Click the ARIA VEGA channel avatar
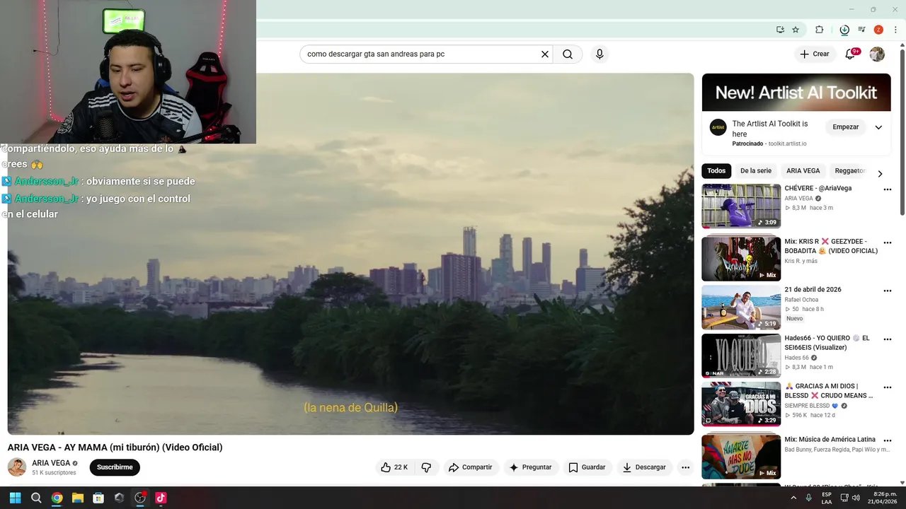906x509 pixels. pyautogui.click(x=17, y=467)
